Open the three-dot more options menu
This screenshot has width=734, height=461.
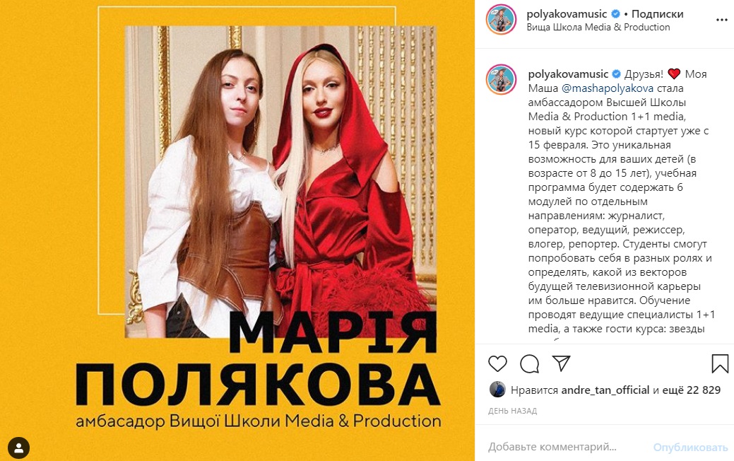tap(722, 20)
